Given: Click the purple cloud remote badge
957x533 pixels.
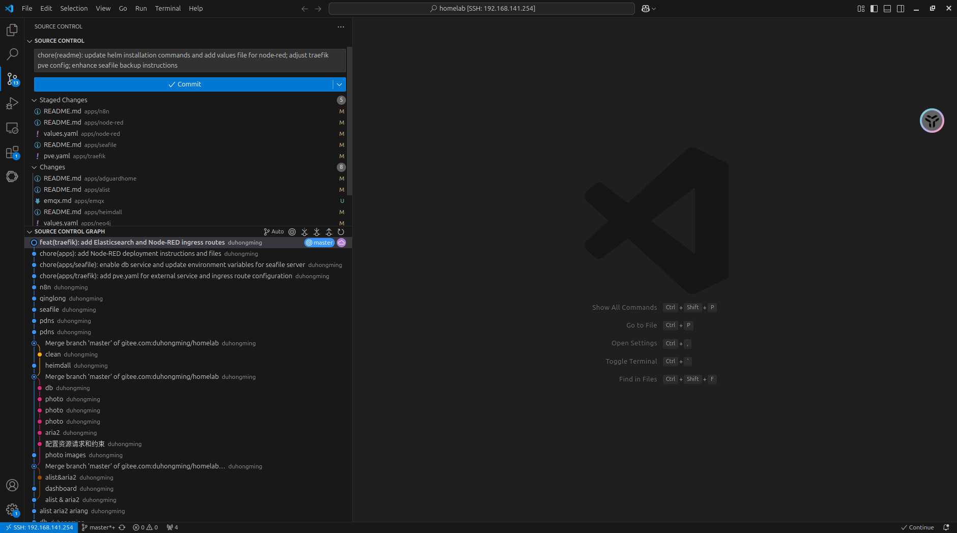Looking at the screenshot, I should (x=341, y=243).
